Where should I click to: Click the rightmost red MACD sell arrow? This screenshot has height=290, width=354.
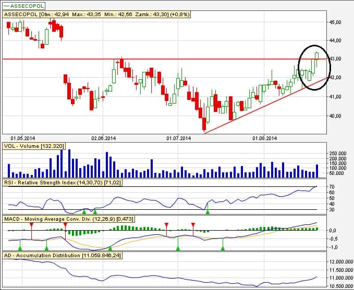coord(193,225)
